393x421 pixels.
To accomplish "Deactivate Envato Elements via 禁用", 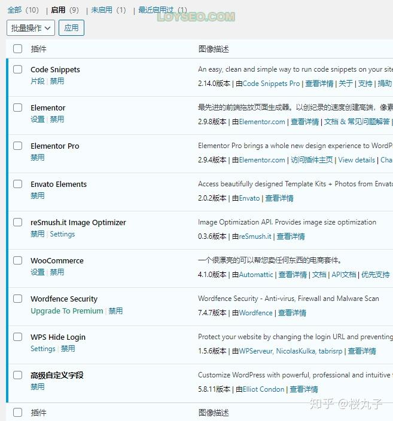I will 38,196.
